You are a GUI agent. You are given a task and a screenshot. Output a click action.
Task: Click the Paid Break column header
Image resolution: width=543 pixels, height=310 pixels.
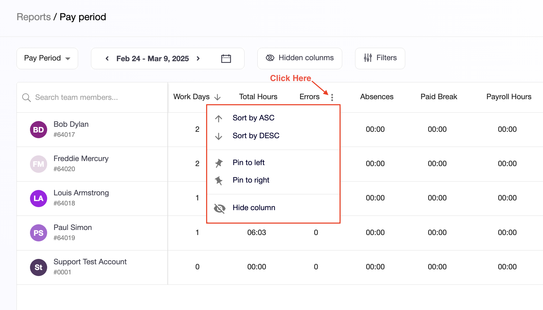[439, 97]
